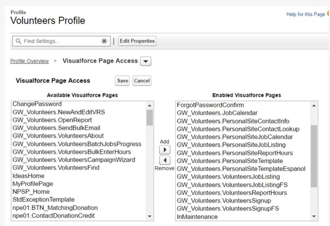Click the Remove left-arrow button

[165, 160]
